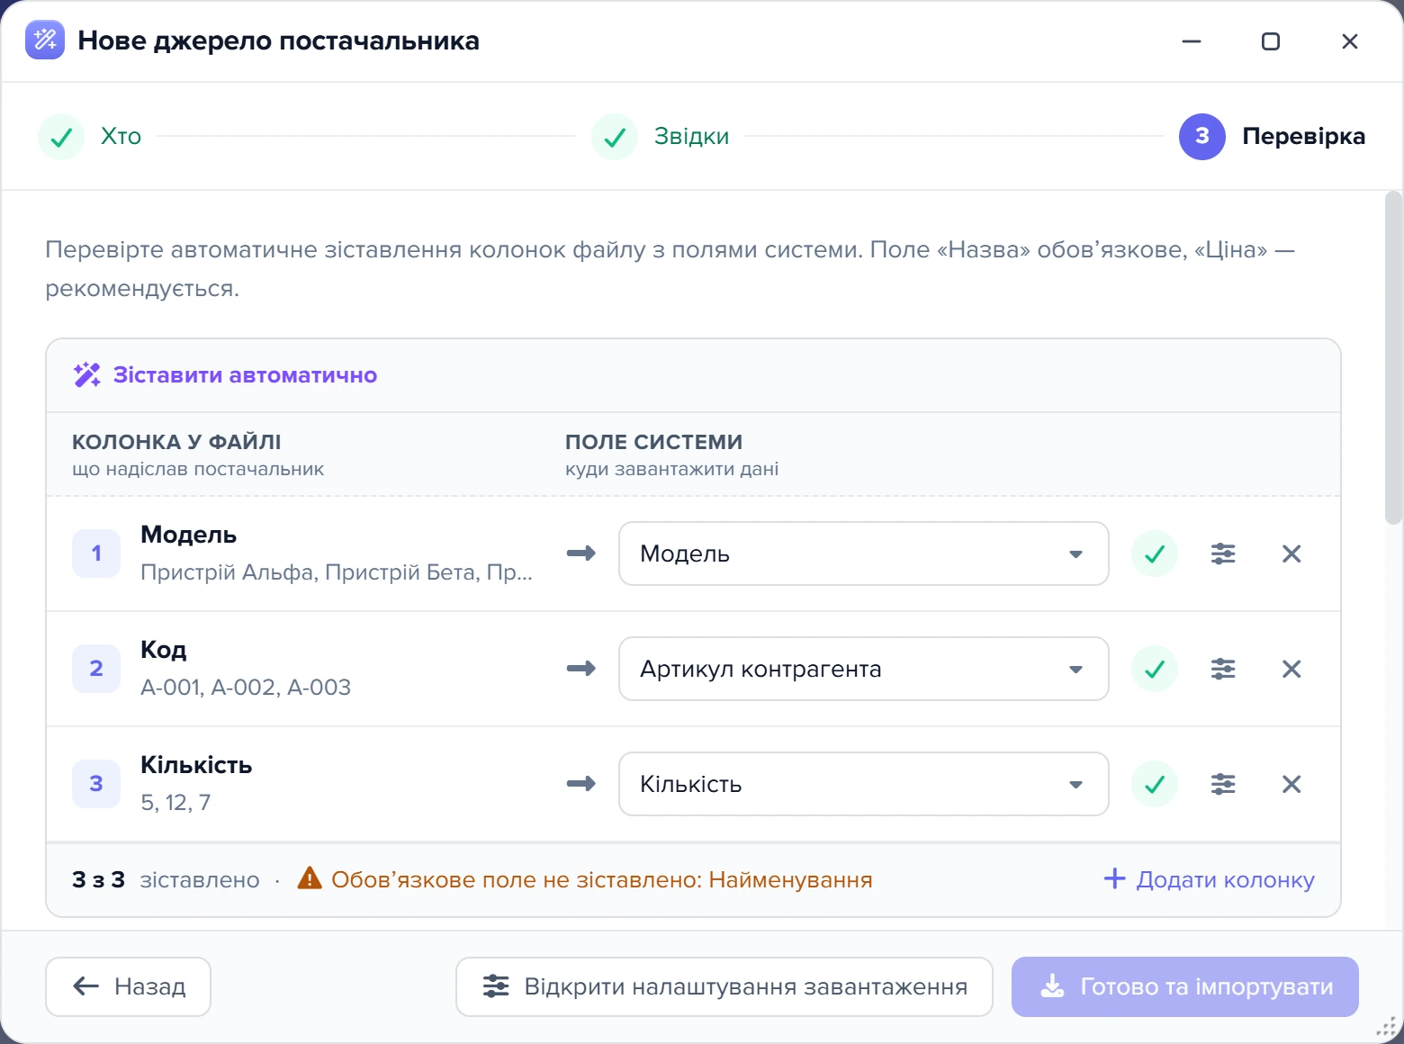The height and width of the screenshot is (1044, 1404).
Task: Open settings icon for Кількість row
Action: click(1223, 784)
